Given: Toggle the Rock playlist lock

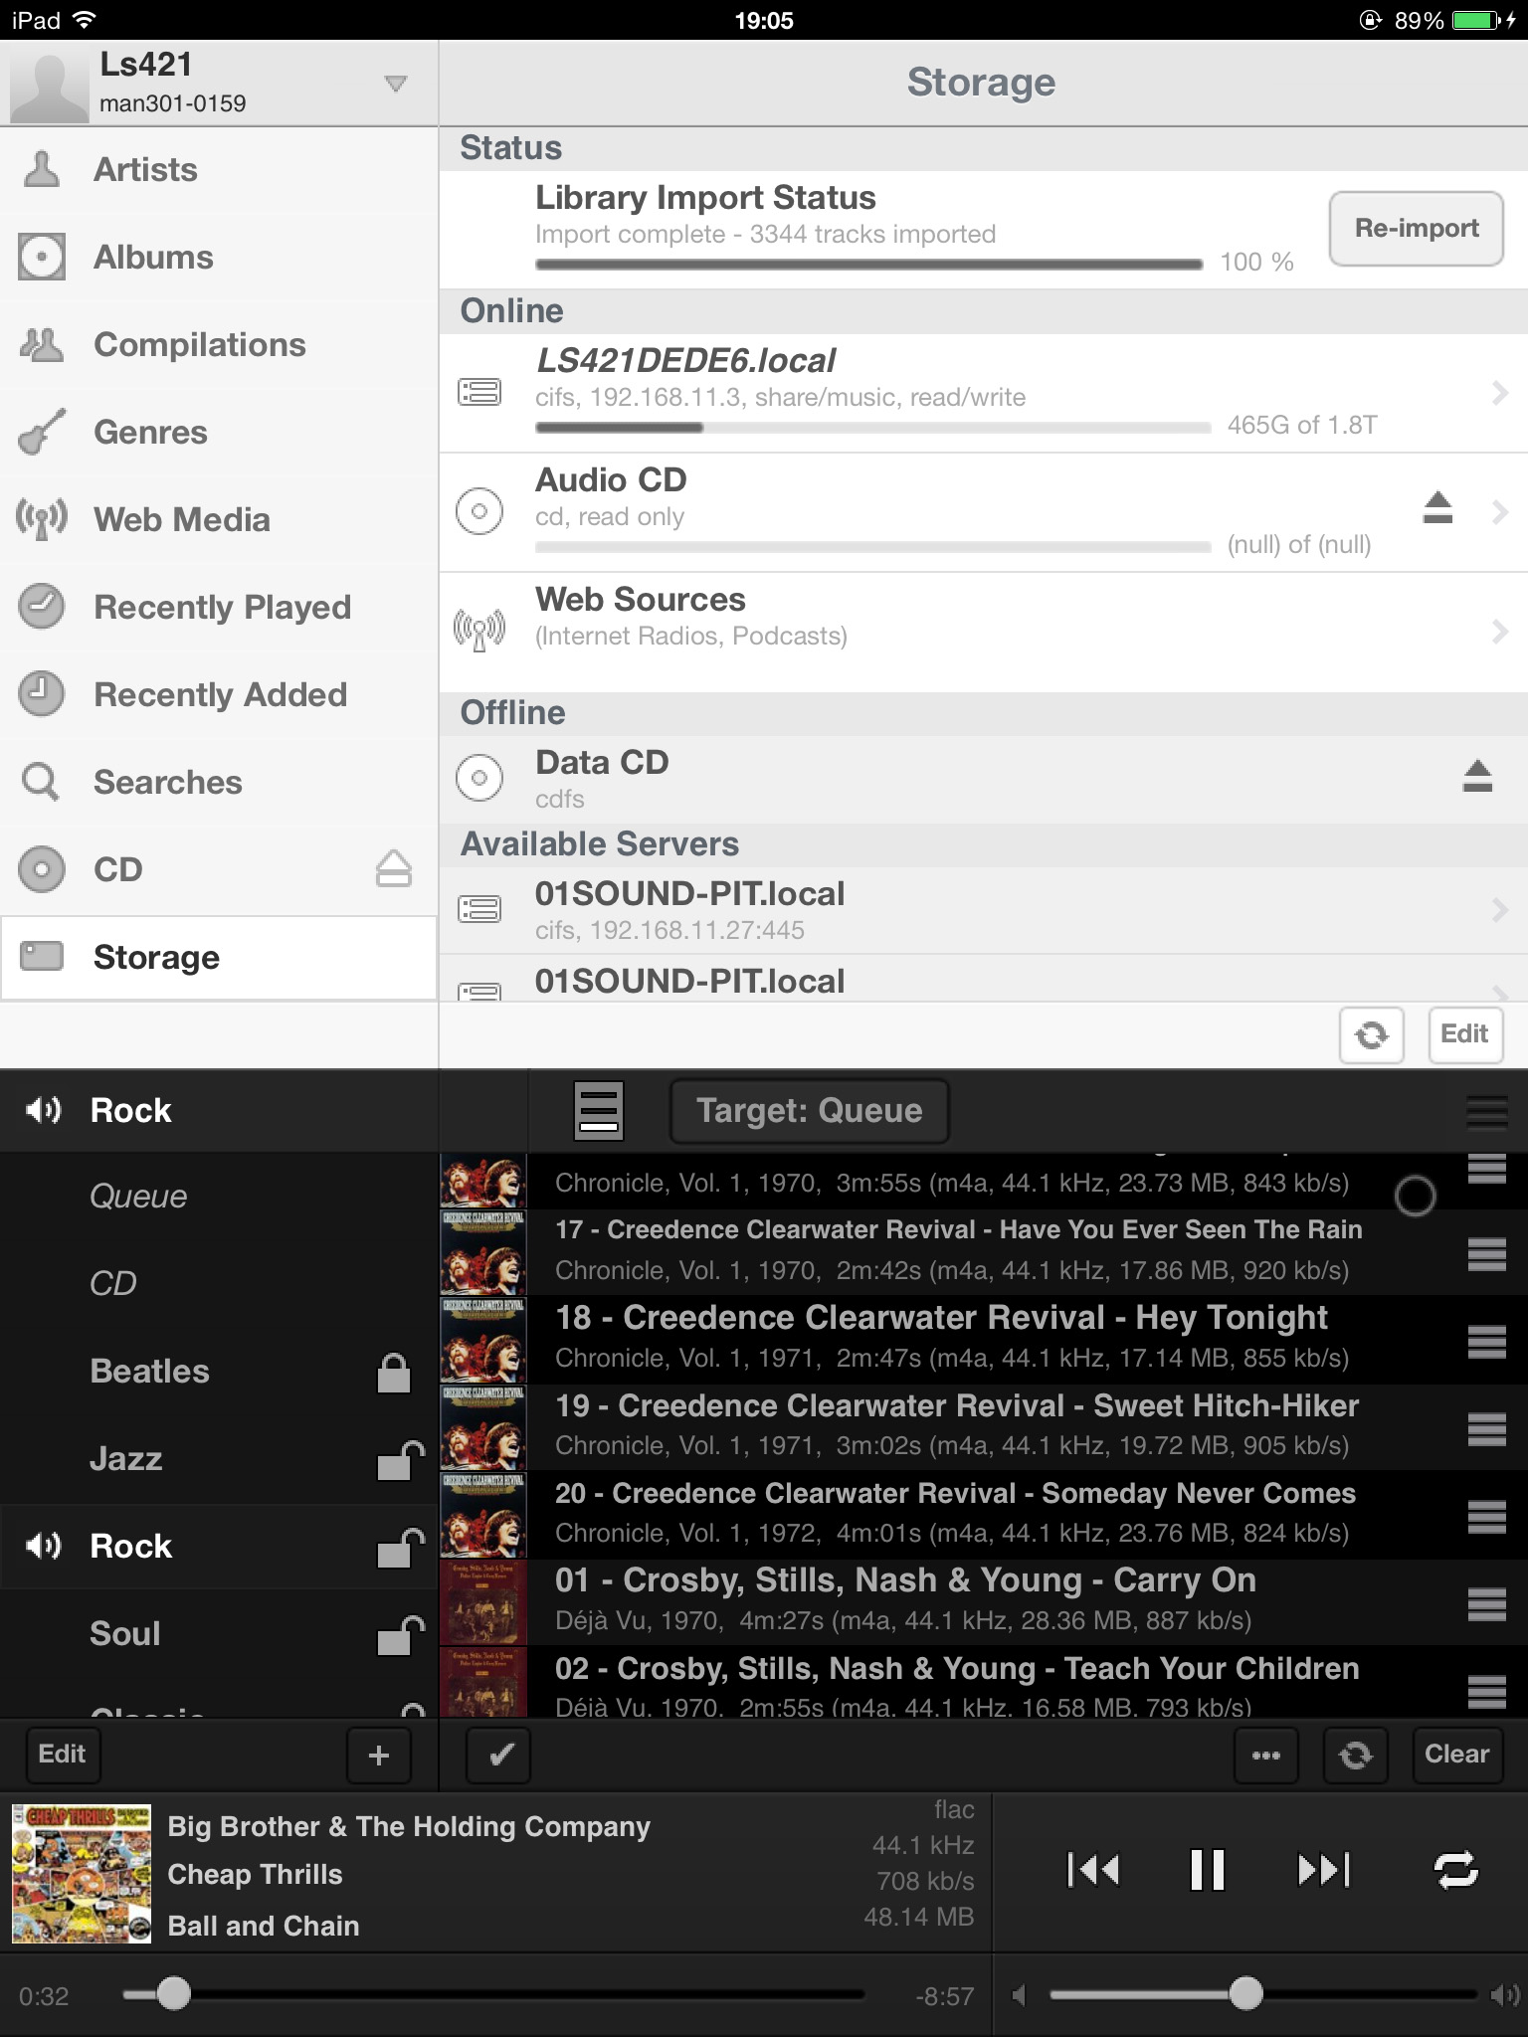Looking at the screenshot, I should [x=400, y=1548].
